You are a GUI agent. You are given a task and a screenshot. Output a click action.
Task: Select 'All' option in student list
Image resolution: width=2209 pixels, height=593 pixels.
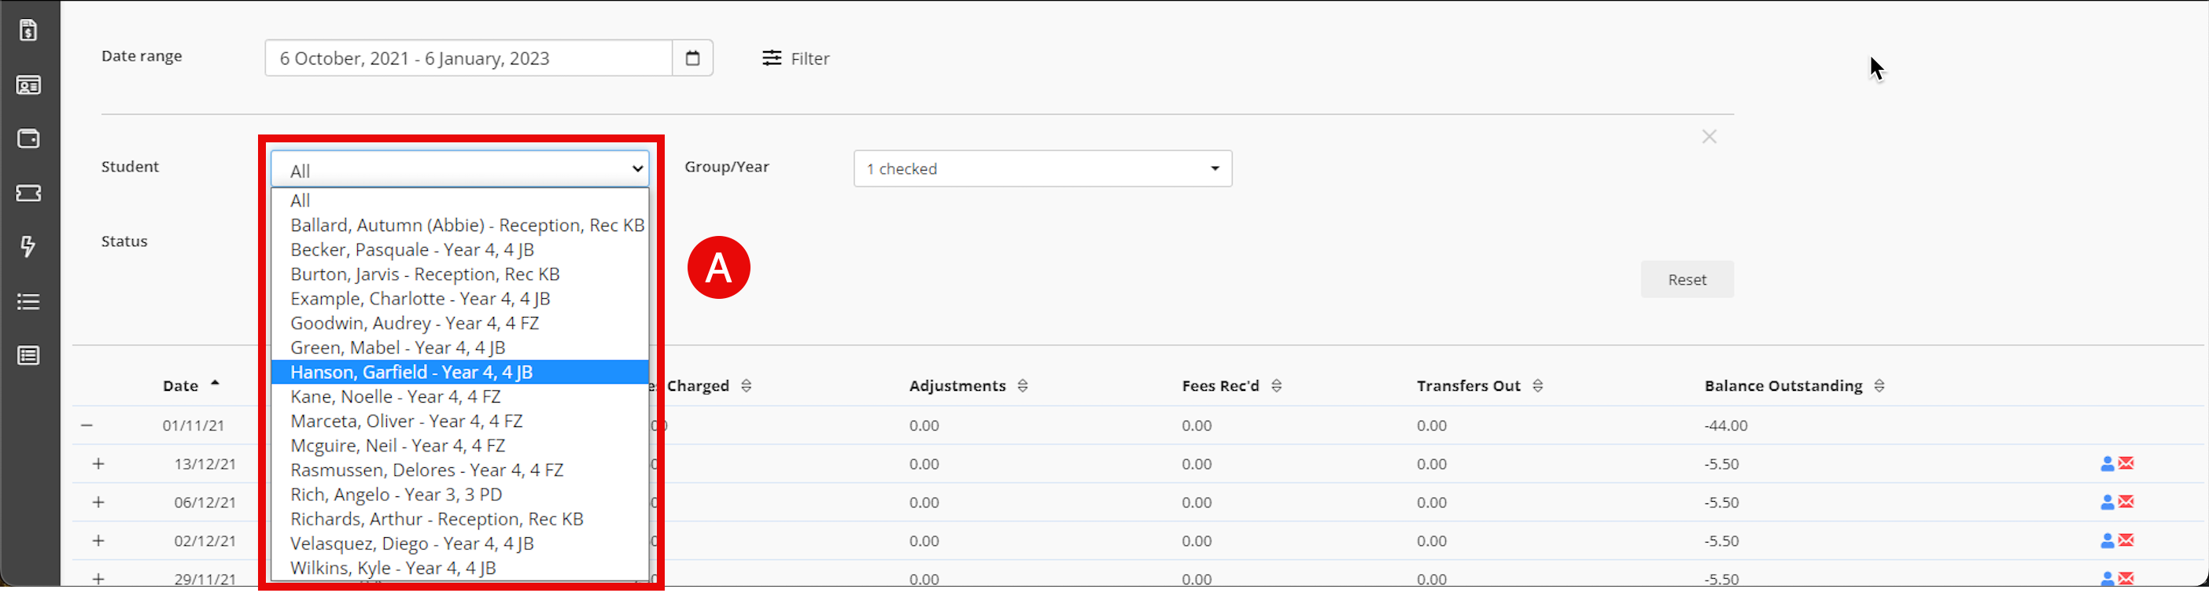(301, 201)
